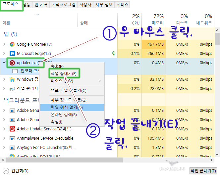Screen dimensions: 220x179
Task: Click the Windows Explorer folder icon
Action: (x=12, y=79)
